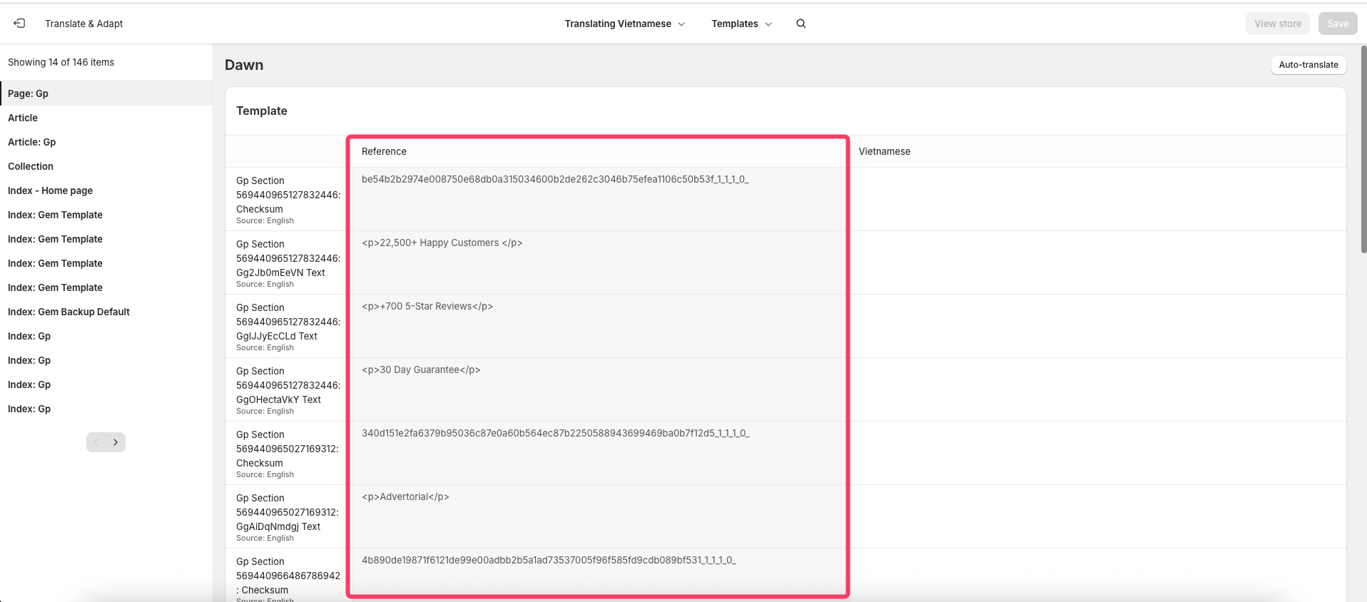The width and height of the screenshot is (1367, 602).
Task: Click Vietnamese field for Happy Customers row
Action: (x=1096, y=262)
